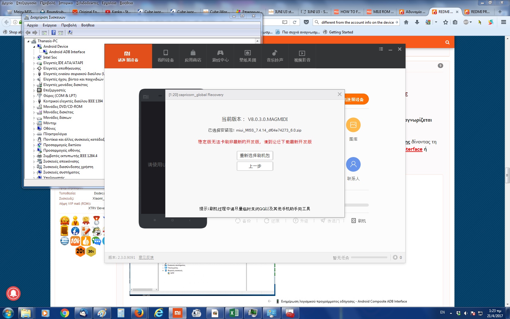Open the 视频影音 video tab
Screen dimensions: 510x319
[x=302, y=56]
